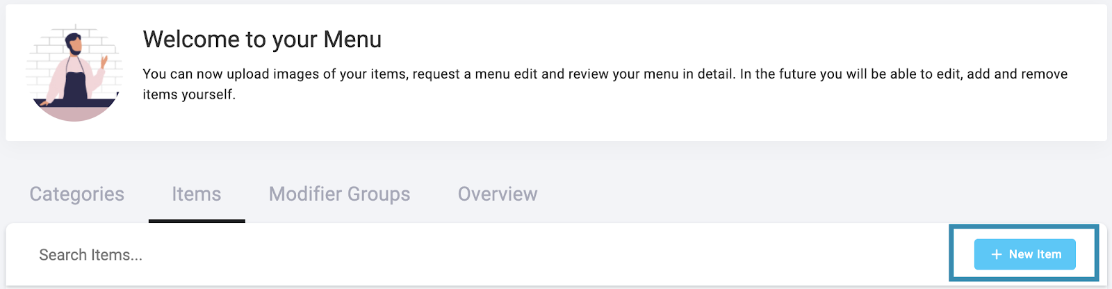The height and width of the screenshot is (289, 1112).
Task: Go to the Overview tab
Action: [498, 194]
